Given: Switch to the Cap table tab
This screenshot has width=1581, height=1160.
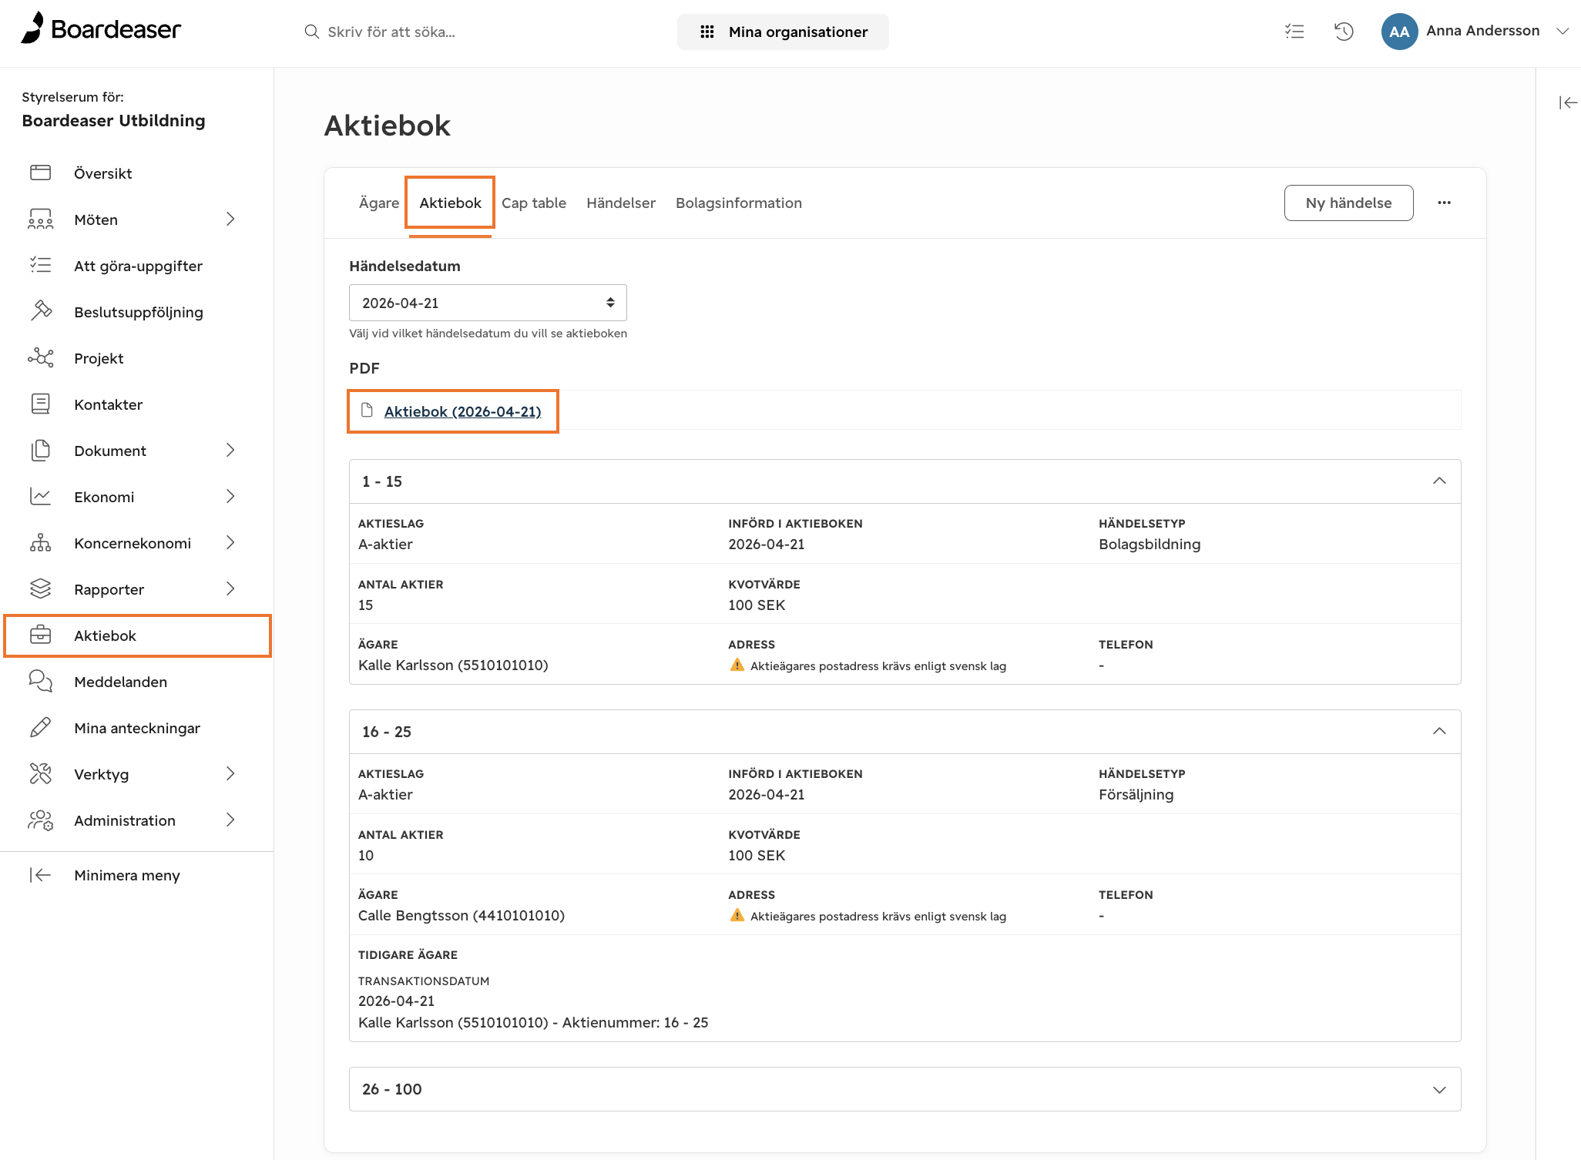Looking at the screenshot, I should point(534,203).
